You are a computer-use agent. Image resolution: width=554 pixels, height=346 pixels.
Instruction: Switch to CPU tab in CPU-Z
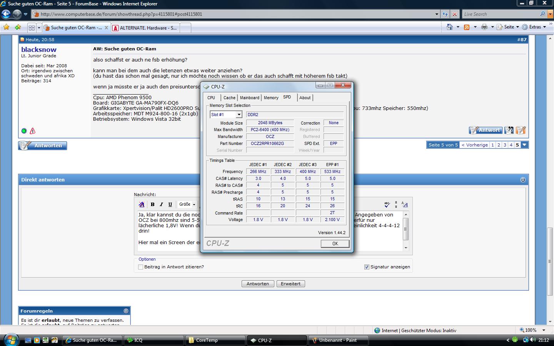211,98
